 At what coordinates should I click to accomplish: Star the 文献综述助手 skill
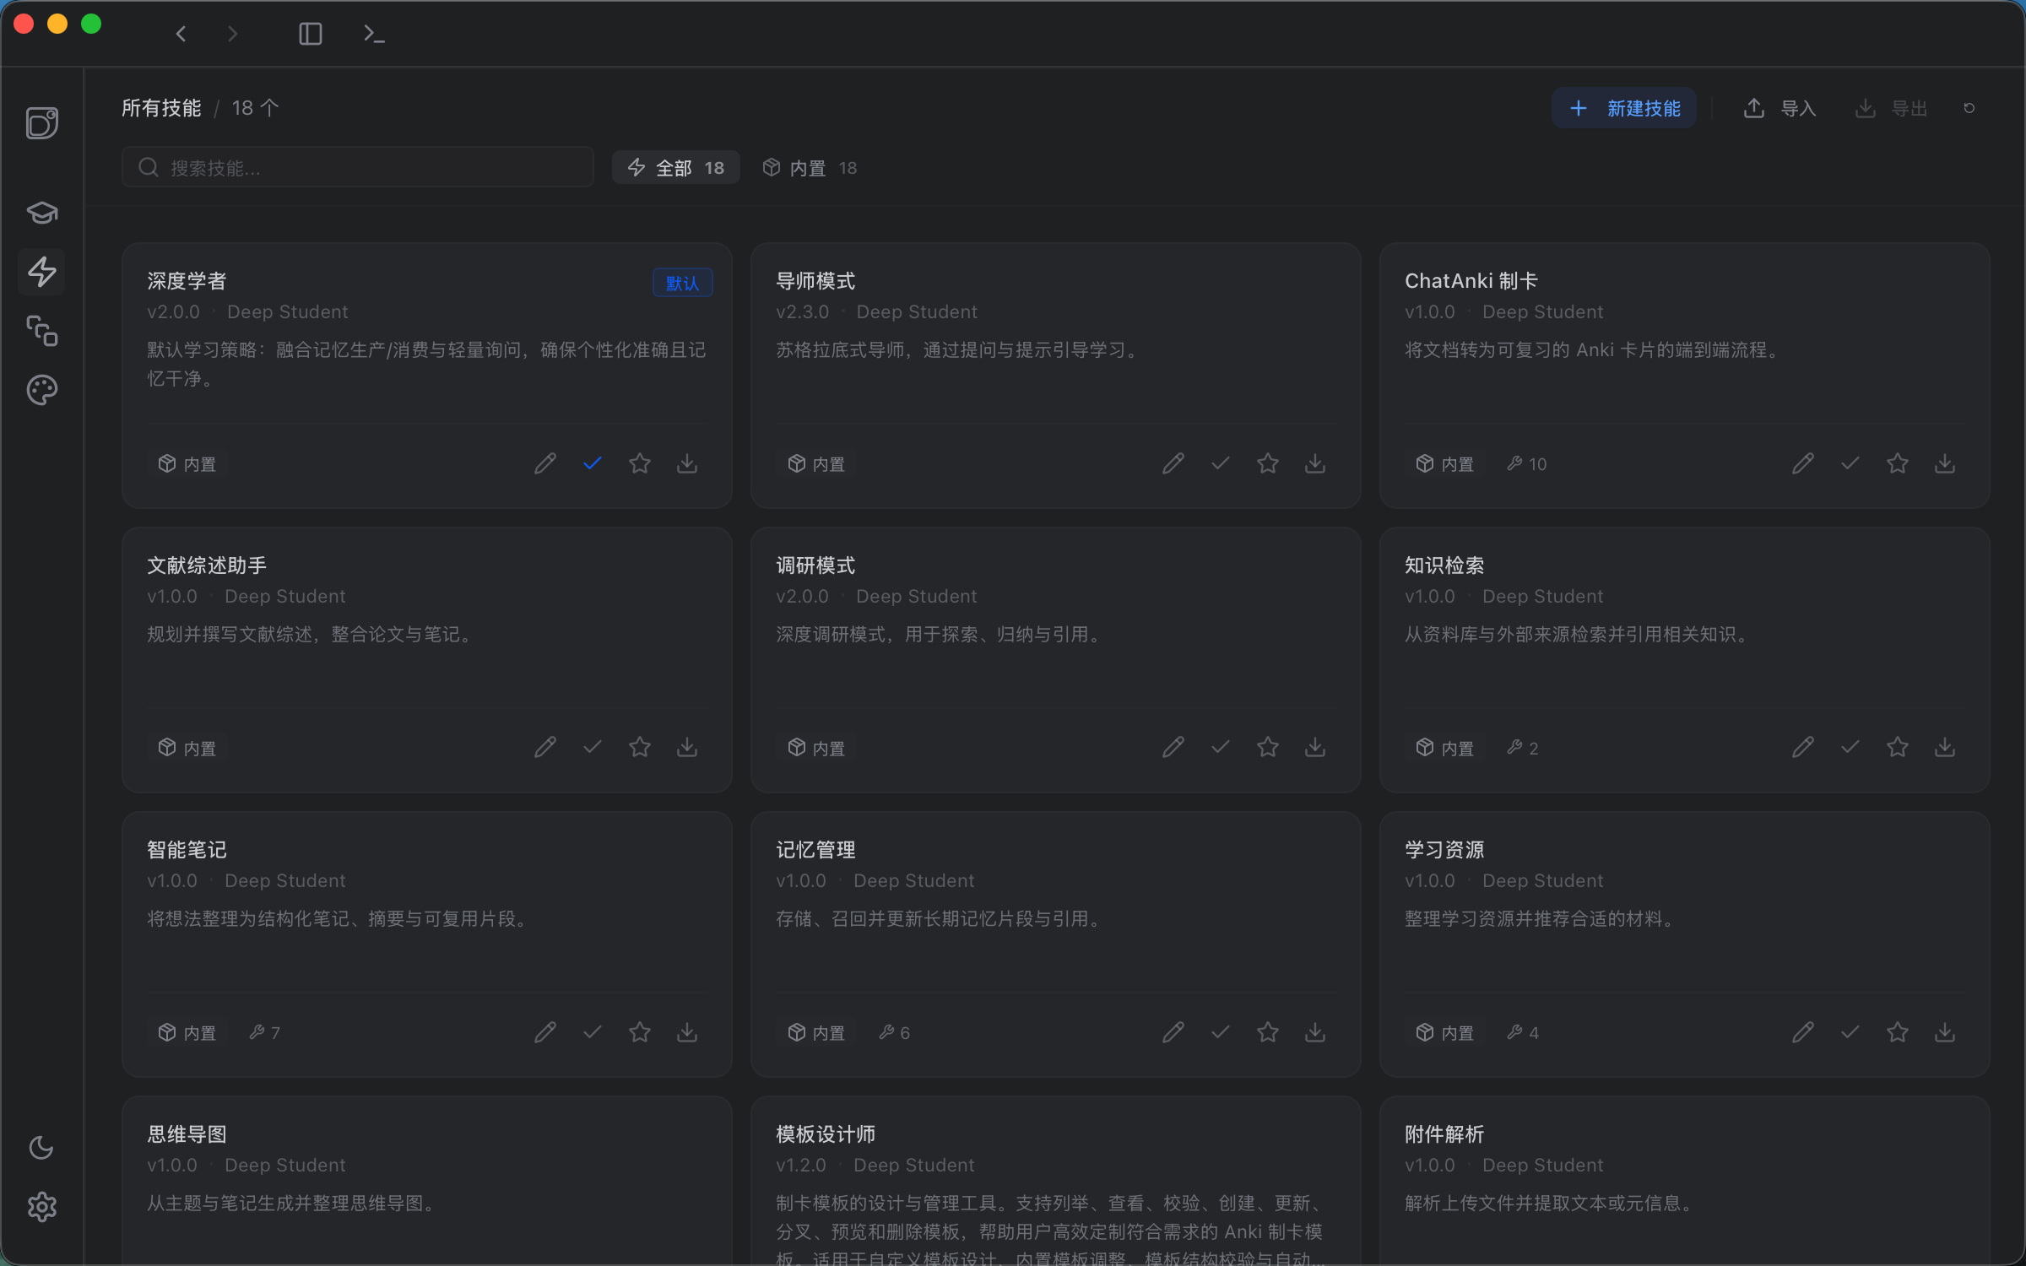640,747
